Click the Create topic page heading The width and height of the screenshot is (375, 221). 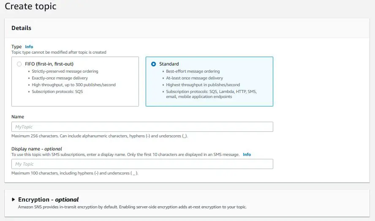click(30, 7)
